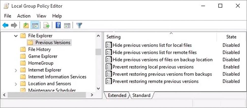Click the Export List toolbar icon

[47, 25]
